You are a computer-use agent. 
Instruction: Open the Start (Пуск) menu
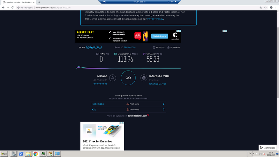click(4, 154)
